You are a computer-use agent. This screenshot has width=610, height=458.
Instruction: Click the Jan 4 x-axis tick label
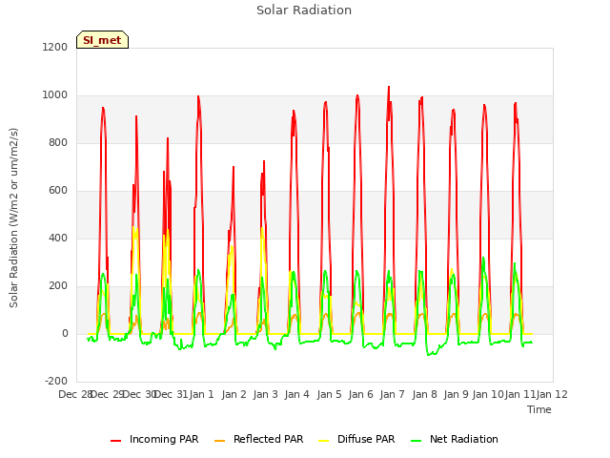pyautogui.click(x=296, y=394)
